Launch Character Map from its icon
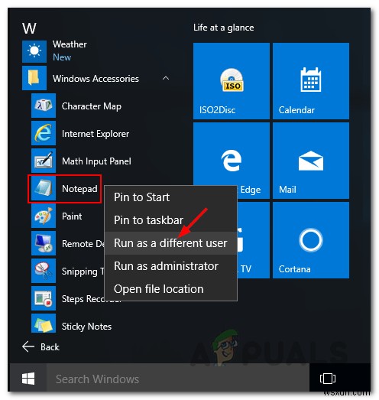379x400 pixels. (44, 106)
